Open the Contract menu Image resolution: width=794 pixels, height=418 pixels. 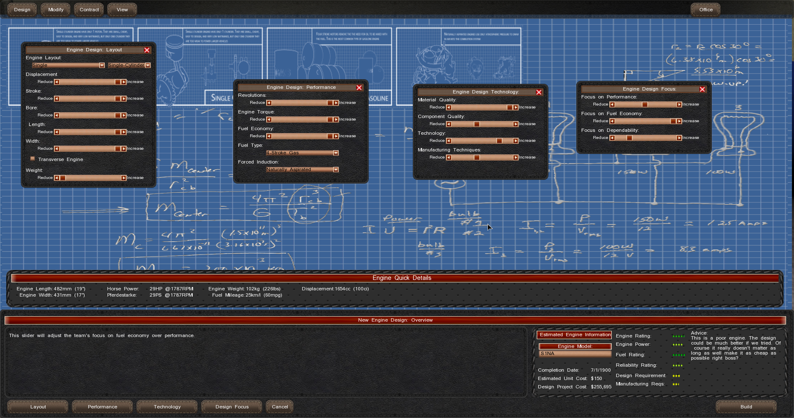tap(89, 10)
